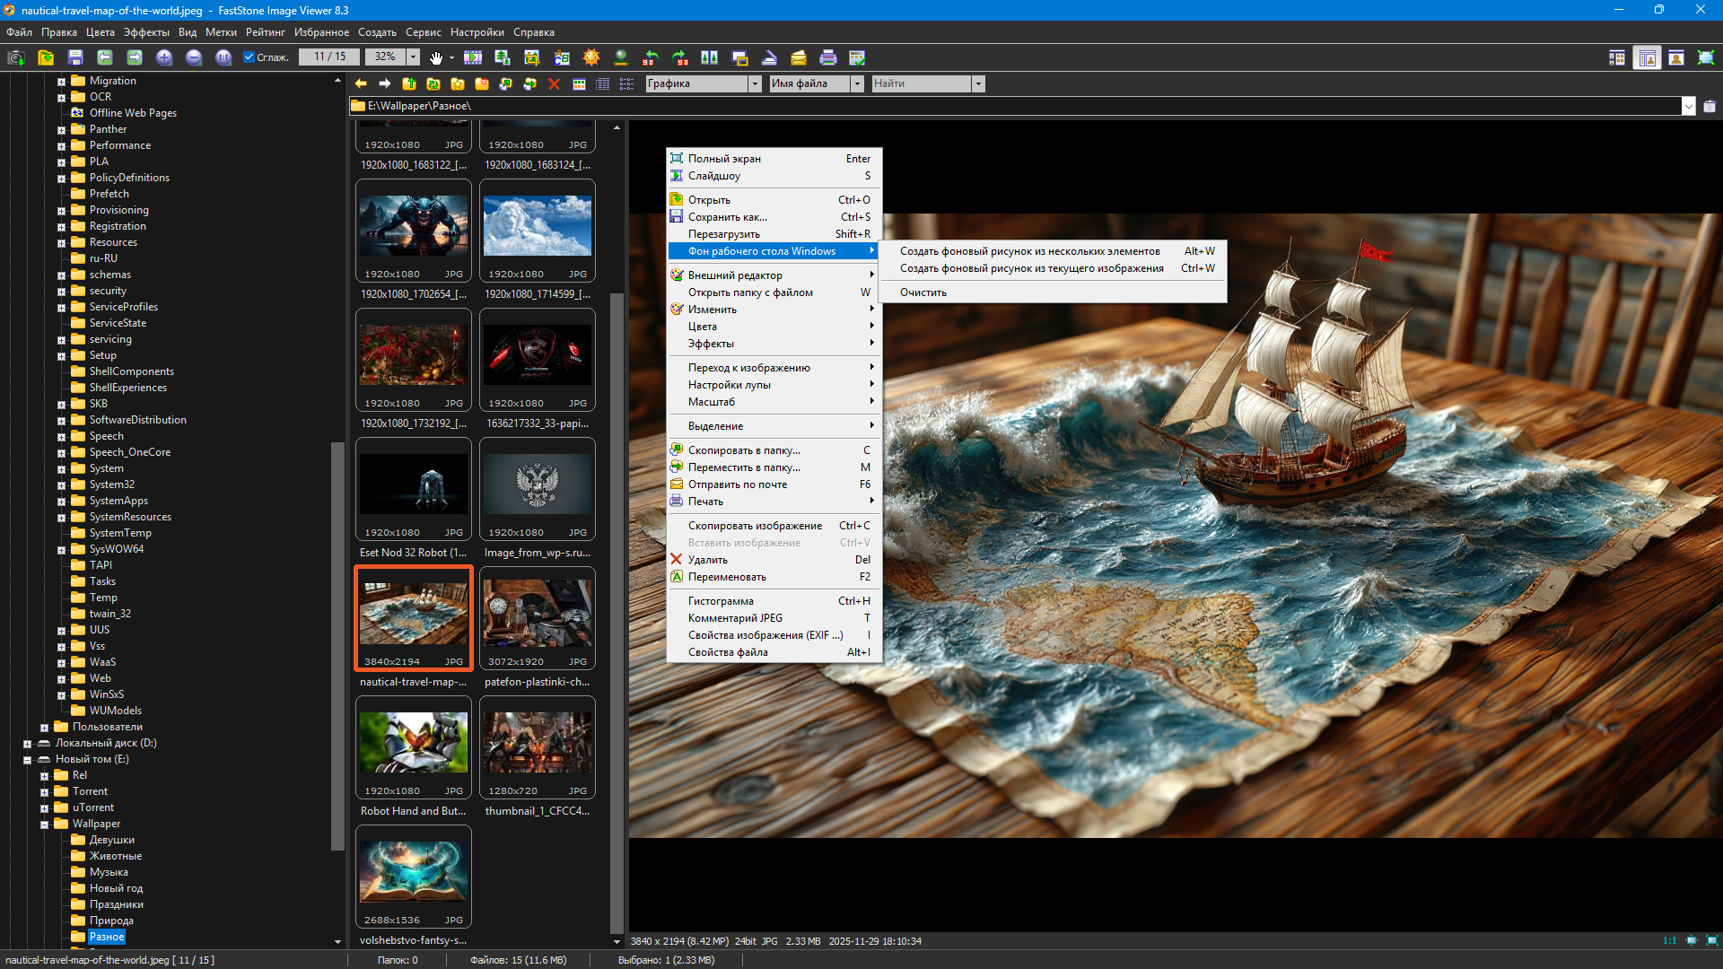Click the red X delete icon in browser toolbar
Screen dimensions: 1723x969
[554, 83]
